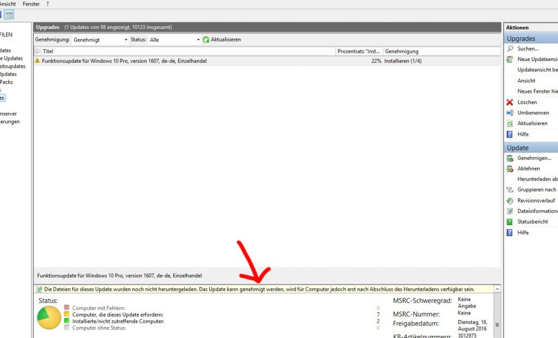Click the info icon column header
558x338 pixels.
click(x=37, y=51)
